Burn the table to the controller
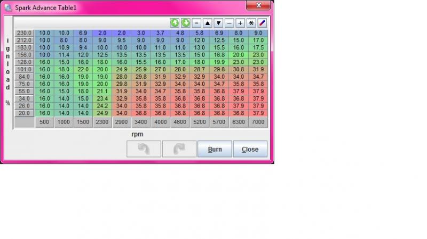The height and width of the screenshot is (239, 427). point(215,149)
